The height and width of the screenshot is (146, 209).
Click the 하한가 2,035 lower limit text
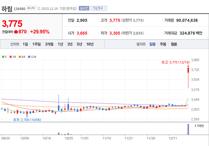point(132,33)
